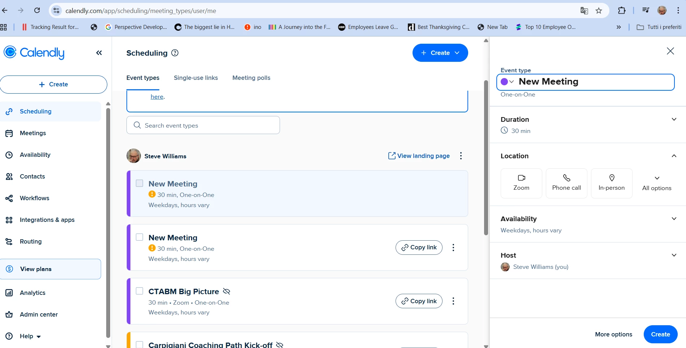Open Chrome three-dot menu
Image resolution: width=686 pixels, height=348 pixels.
pos(678,10)
